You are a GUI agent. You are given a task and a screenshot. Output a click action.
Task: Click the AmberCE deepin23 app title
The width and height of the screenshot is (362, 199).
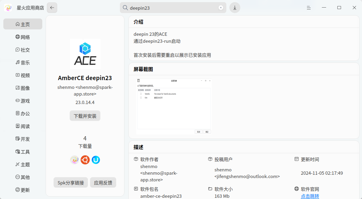tap(85, 78)
